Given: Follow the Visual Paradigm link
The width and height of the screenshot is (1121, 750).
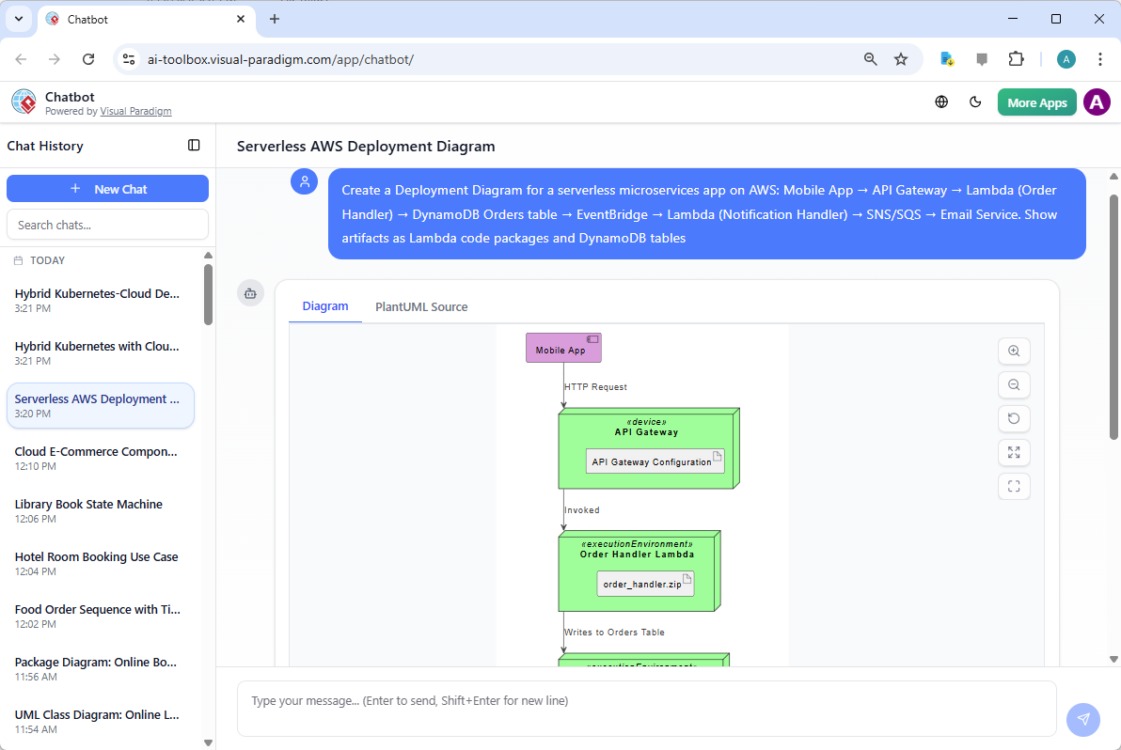Looking at the screenshot, I should coord(135,111).
